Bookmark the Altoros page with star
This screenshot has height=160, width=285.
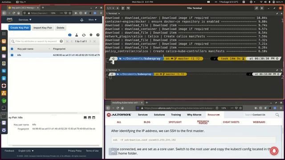[240, 108]
